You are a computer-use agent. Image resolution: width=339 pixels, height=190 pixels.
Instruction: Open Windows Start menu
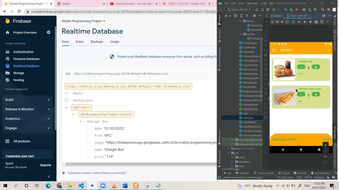click(5, 186)
